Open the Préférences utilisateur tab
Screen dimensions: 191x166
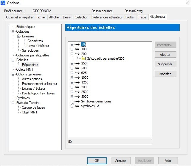click(x=107, y=17)
